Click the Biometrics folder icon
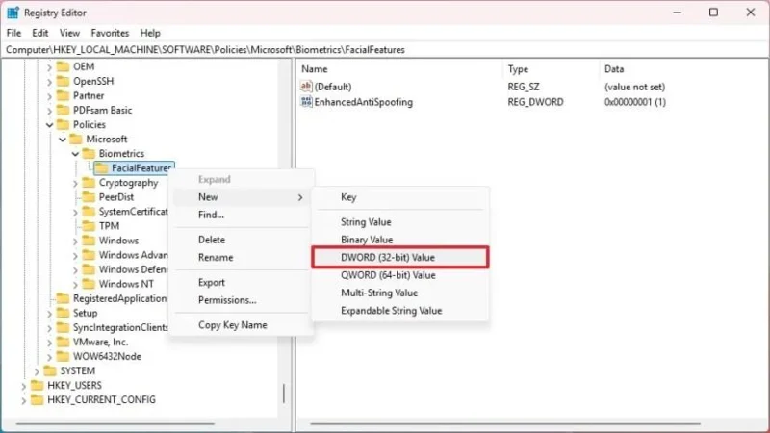This screenshot has height=433, width=770. (89, 153)
